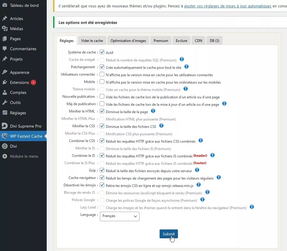Open the DB (3) tab
The image size is (287, 251).
tap(215, 40)
